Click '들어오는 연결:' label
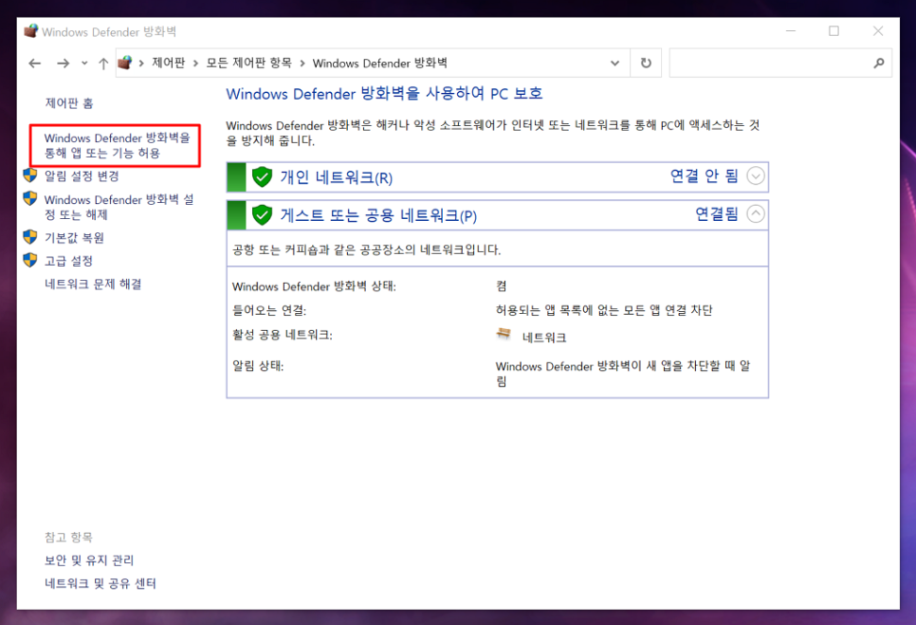 coord(269,310)
